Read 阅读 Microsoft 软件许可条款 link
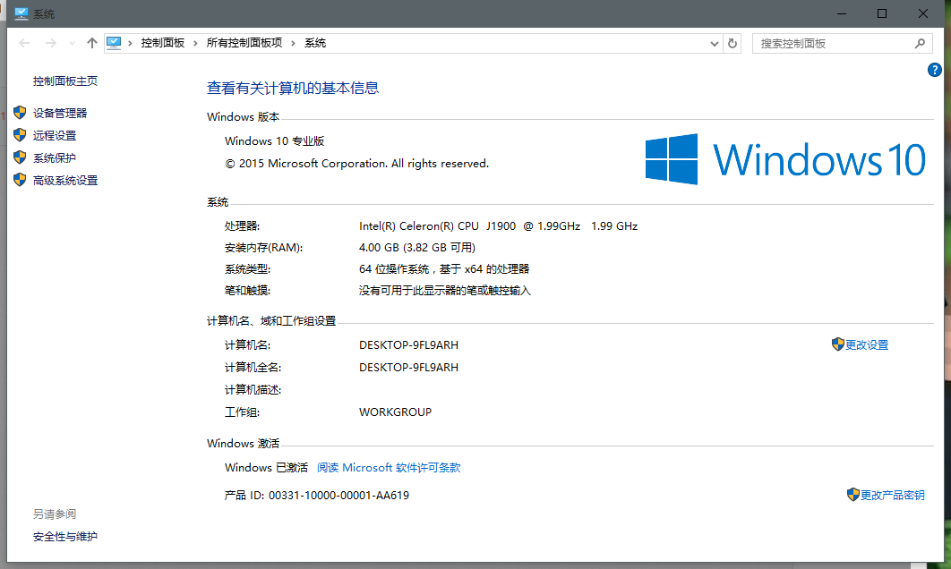The height and width of the screenshot is (569, 951). click(389, 468)
